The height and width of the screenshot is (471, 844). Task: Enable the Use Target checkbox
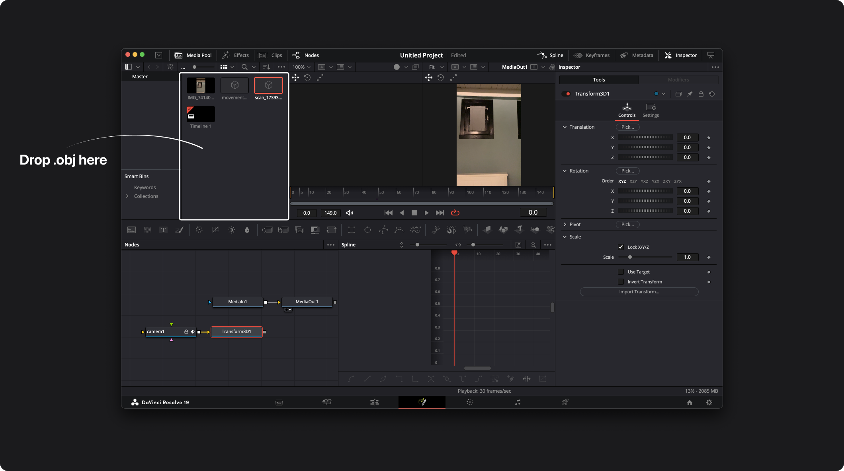point(621,272)
